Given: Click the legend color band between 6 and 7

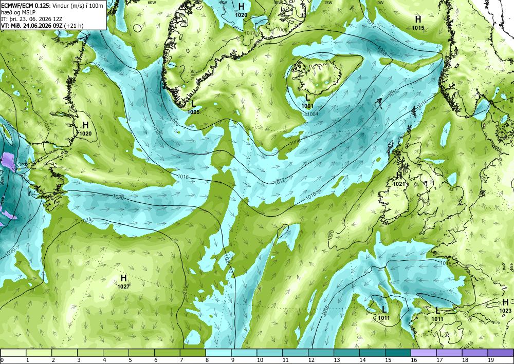Looking at the screenshot, I should pyautogui.click(x=167, y=353).
